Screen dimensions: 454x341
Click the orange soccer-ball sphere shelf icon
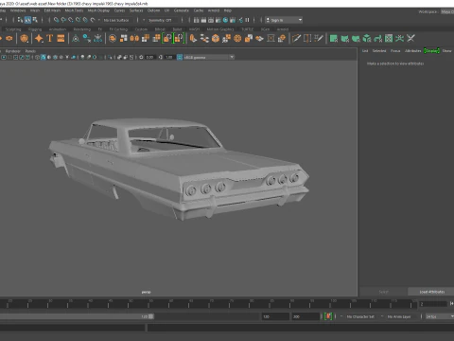point(237,39)
